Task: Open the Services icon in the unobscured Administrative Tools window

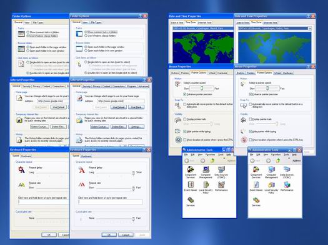Action: click(256, 201)
